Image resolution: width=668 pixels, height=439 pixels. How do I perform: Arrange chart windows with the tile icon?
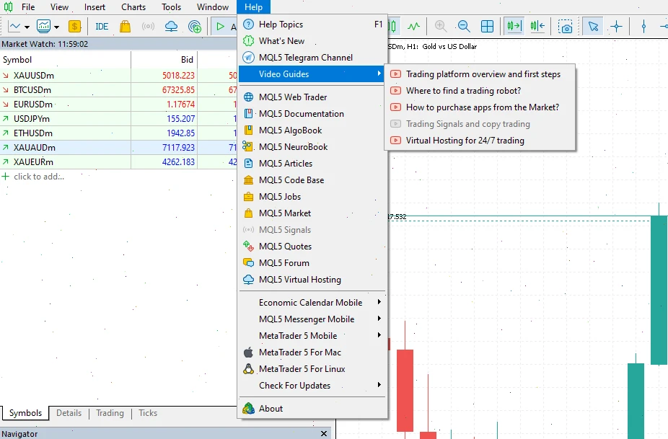487,26
